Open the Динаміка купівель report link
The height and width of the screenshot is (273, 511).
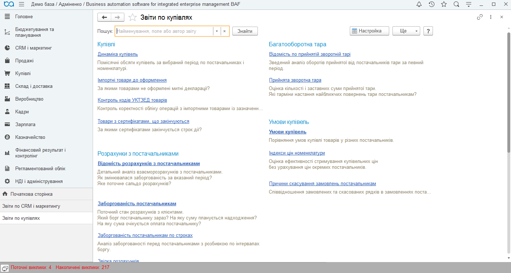118,54
